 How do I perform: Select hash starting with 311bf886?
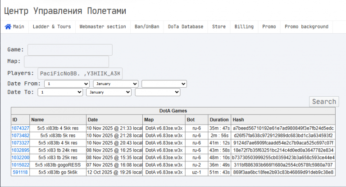[x=283, y=165]
